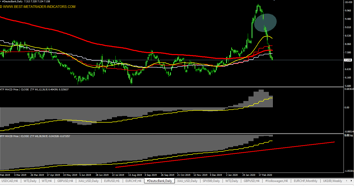The image size is (354, 186).
Task: Click the 4 Mar 2019 date label
Action: (x=20, y=175)
